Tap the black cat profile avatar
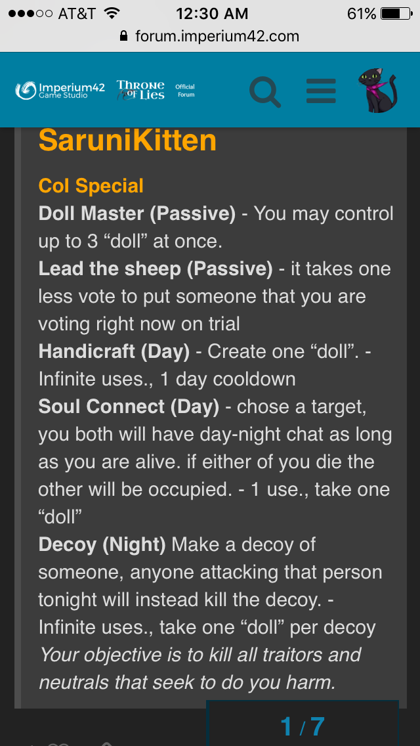This screenshot has width=420, height=746. pyautogui.click(x=380, y=91)
